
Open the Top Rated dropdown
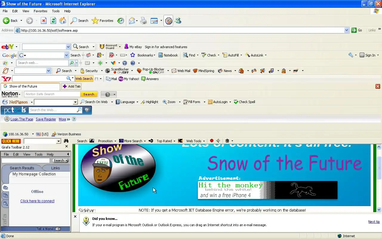[174, 141]
